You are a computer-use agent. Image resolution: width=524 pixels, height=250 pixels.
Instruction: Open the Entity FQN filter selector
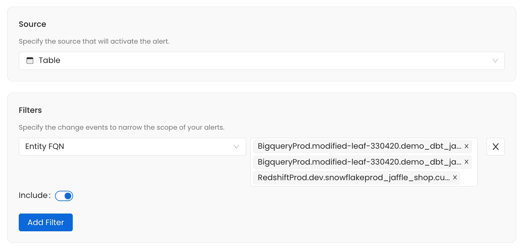tap(125, 147)
